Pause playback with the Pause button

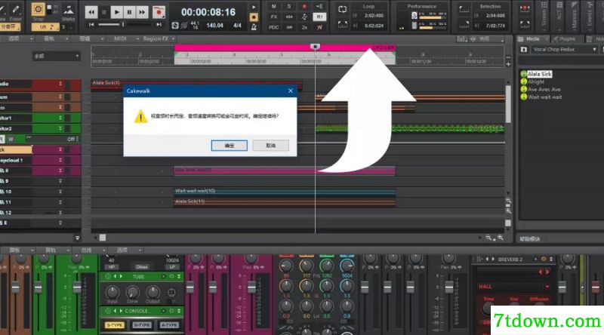coord(129,12)
